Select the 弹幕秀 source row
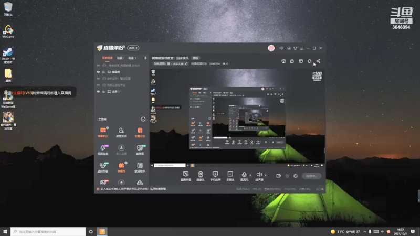 122,72
